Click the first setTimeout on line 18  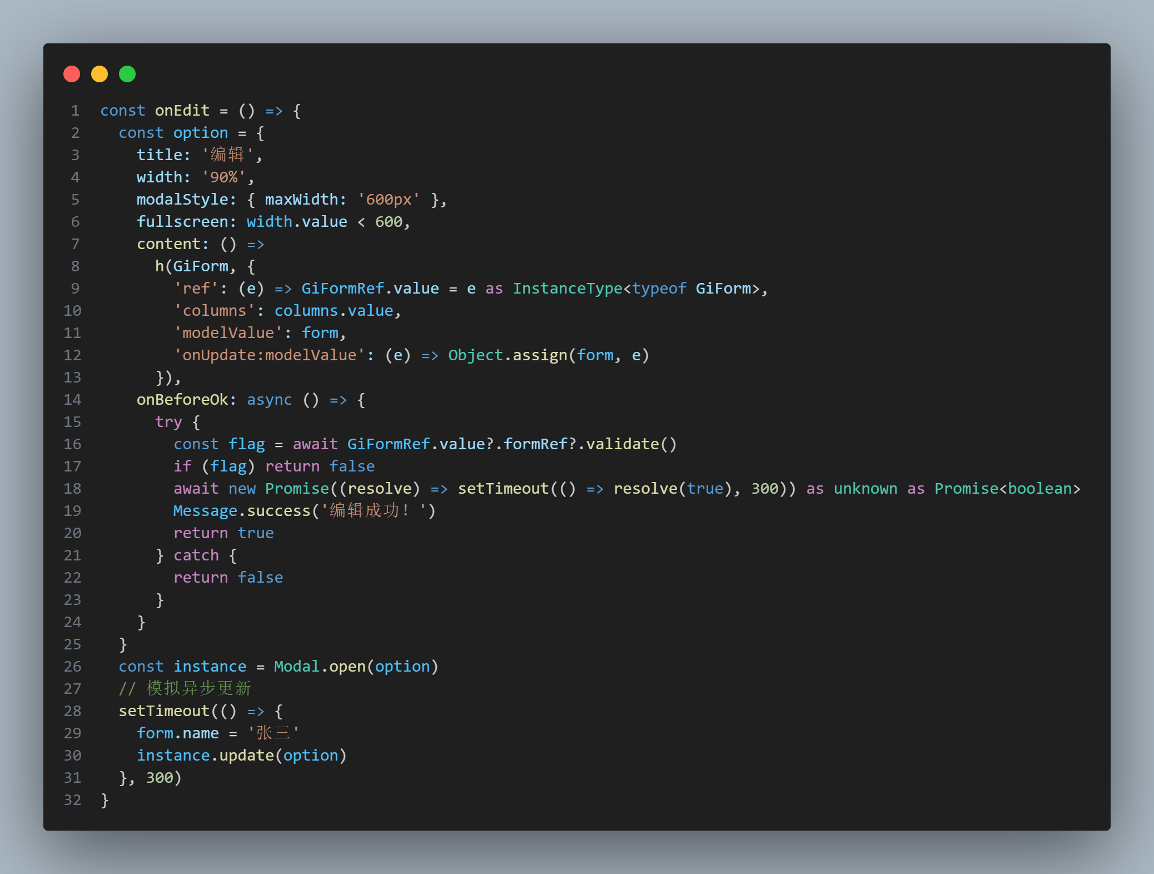point(504,489)
